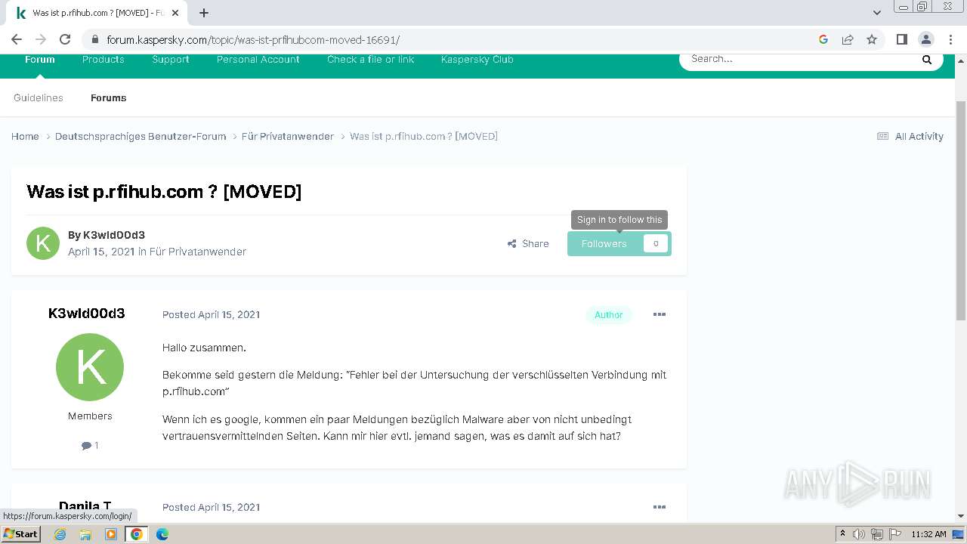Open K3wld00d3 profile from By line
Image resolution: width=967 pixels, height=544 pixels.
pos(114,235)
